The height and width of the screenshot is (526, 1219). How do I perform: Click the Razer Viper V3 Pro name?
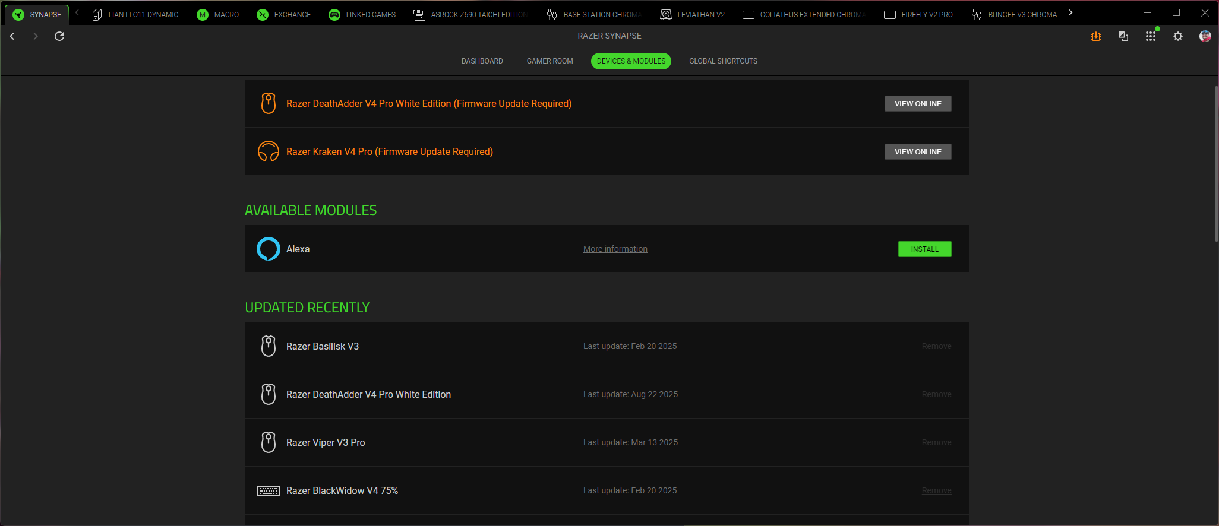pos(326,442)
